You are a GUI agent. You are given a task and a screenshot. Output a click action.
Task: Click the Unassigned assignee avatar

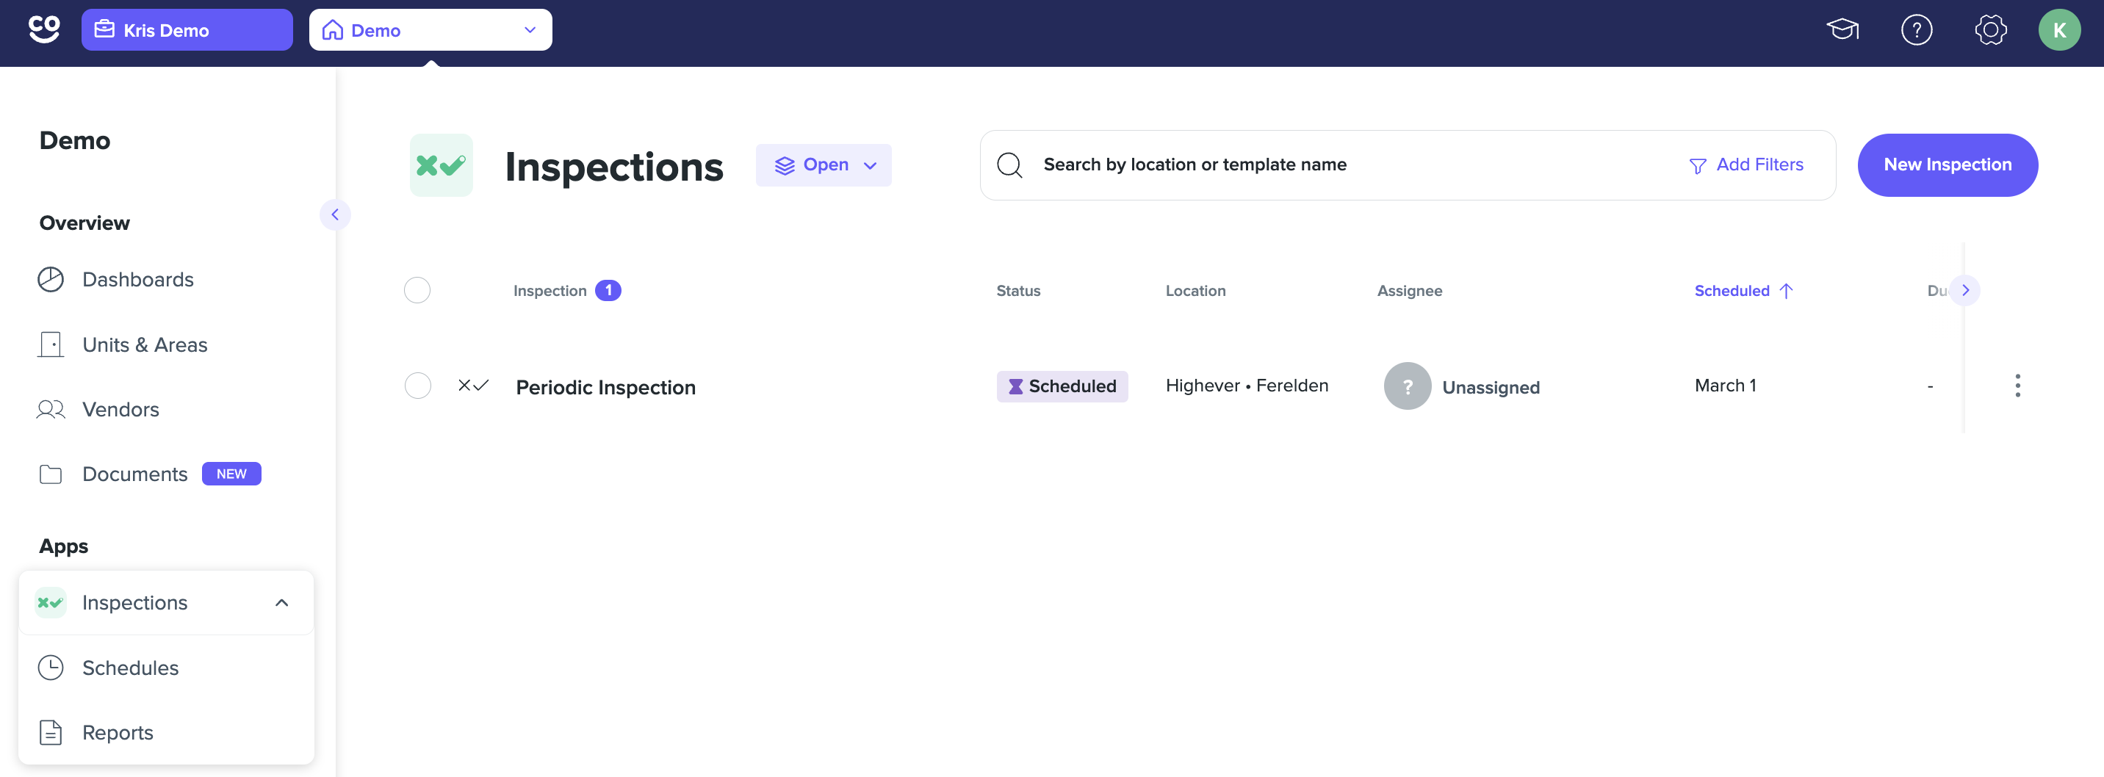coord(1408,386)
